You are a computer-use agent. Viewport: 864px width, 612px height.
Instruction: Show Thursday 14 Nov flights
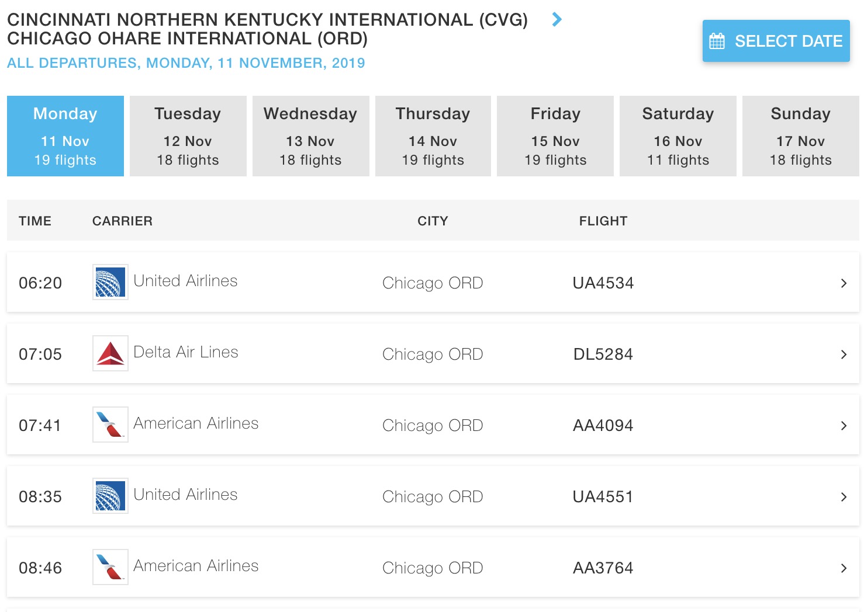pyautogui.click(x=433, y=136)
